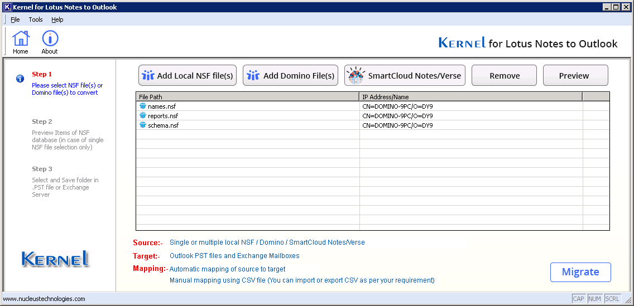
Task: Maximize the application window
Action: click(x=616, y=7)
